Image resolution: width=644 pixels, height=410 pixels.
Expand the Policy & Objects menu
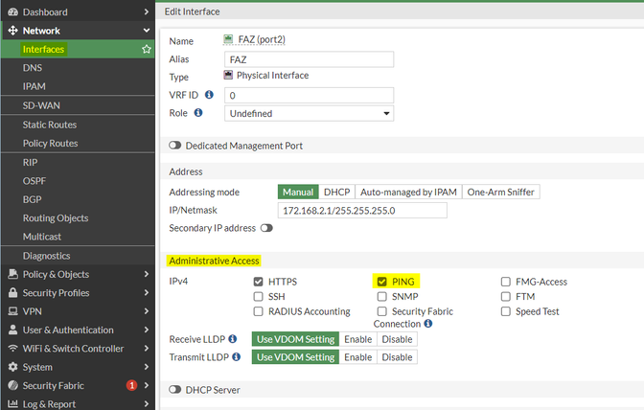77,274
